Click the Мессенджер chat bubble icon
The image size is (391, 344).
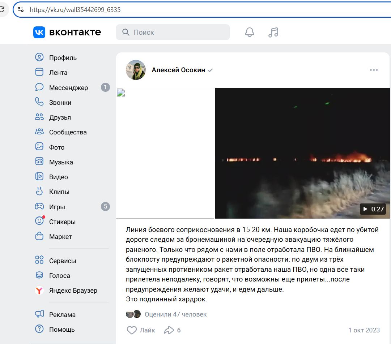39,87
